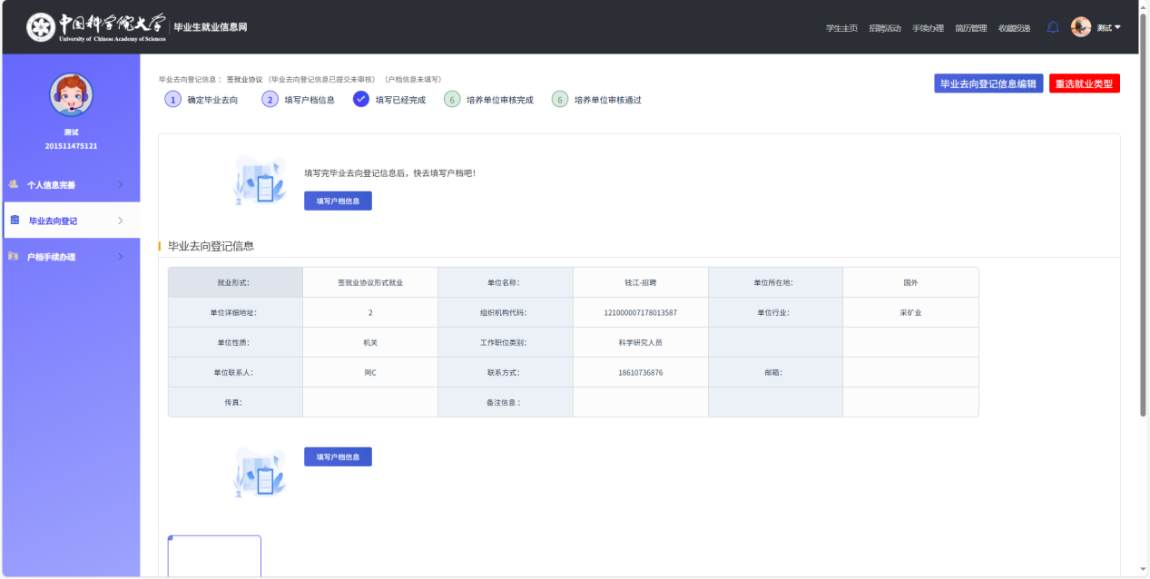Click the user avatar in top bar
1150x579 pixels.
(1080, 27)
